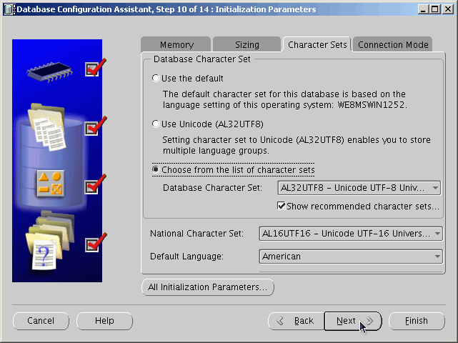Screen dimensions: 458x343
Task: Uncheck 'Show recommended character sets' checkbox
Action: (282, 207)
